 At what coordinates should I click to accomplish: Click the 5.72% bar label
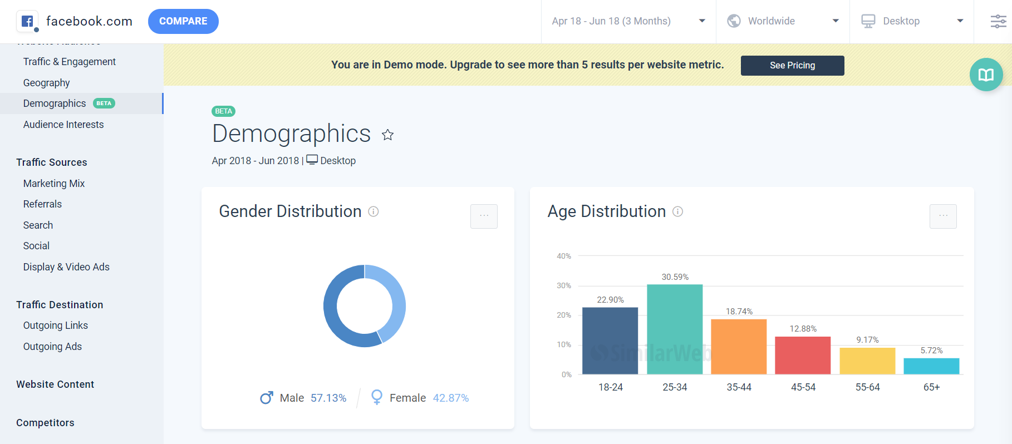pos(931,351)
